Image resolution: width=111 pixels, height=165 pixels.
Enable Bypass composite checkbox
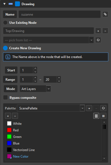5,97
